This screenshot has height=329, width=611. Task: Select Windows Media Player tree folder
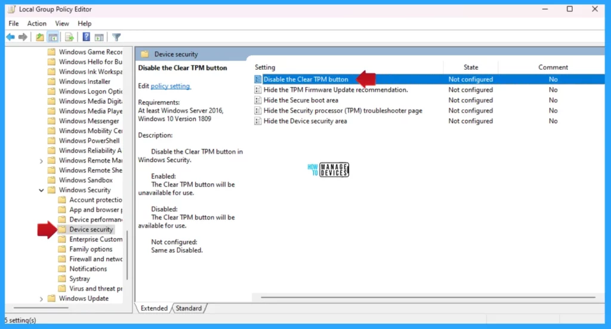pos(91,111)
